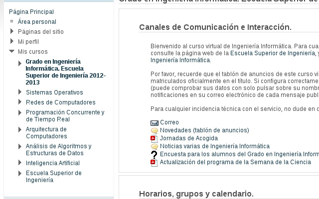319x199 pixels.
Task: Click the Horarios, grupos y calendario heading
Action: click(x=196, y=194)
